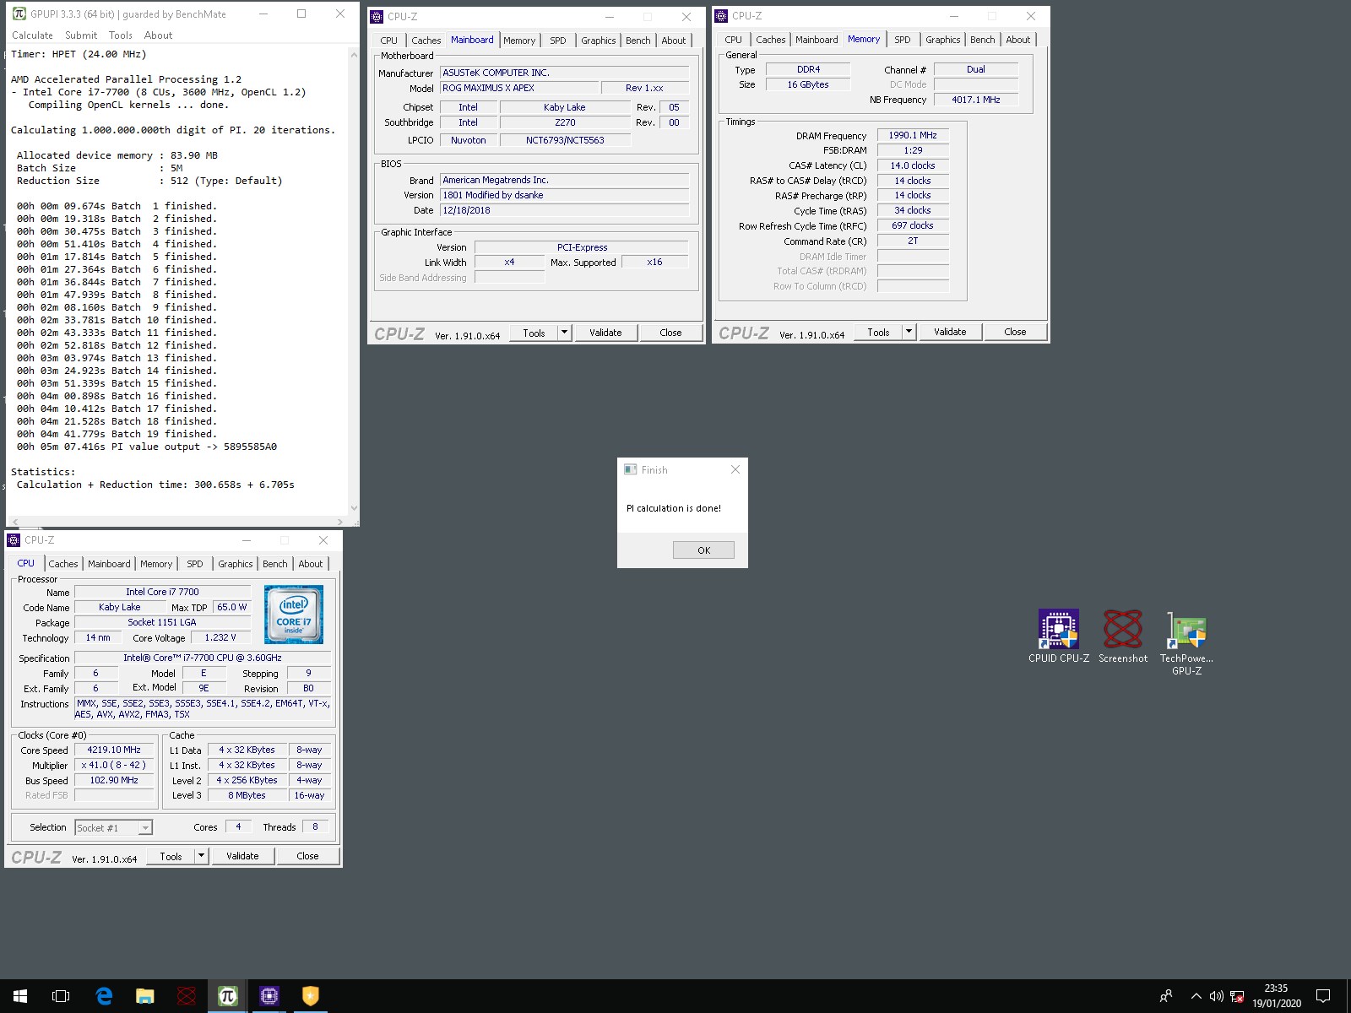Viewport: 1351px width, 1013px height.
Task: Click the network status tray icon
Action: (1237, 996)
